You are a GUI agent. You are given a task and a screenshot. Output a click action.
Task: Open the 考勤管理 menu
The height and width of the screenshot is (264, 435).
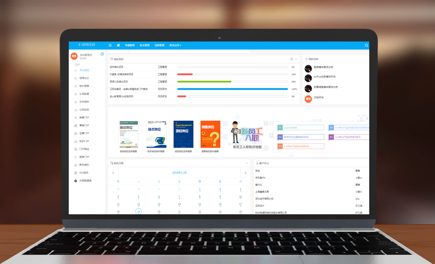[130, 45]
